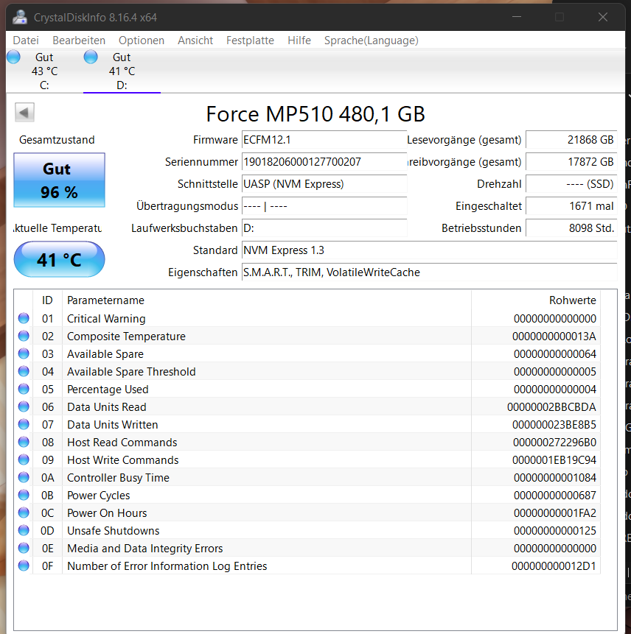Screen dimensions: 631x634
Task: Click raw value 00000002BBCBDA
Action: (551, 407)
